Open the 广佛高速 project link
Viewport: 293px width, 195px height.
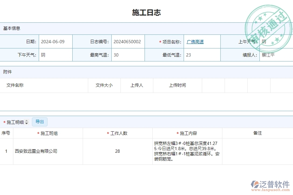[x=194, y=42]
